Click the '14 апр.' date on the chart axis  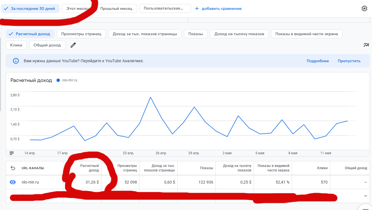point(30,153)
